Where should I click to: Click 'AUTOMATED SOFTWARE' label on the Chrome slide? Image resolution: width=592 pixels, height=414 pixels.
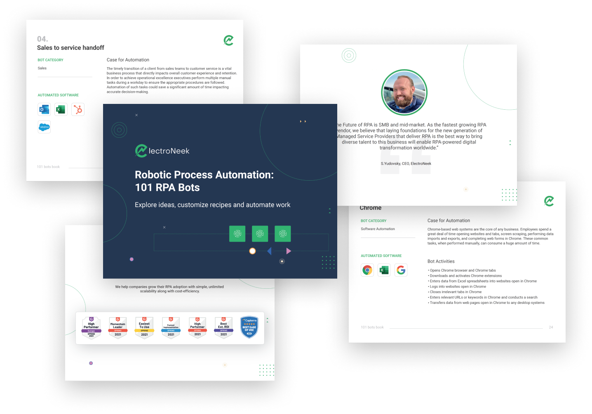pos(381,256)
